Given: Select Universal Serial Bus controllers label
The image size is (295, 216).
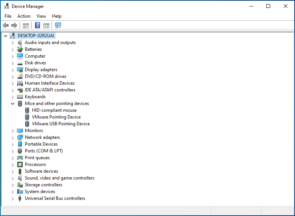Looking at the screenshot, I should click(55, 198).
